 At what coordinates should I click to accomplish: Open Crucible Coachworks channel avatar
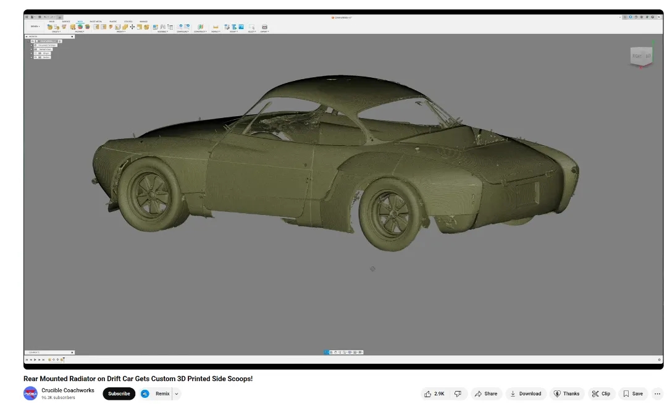[x=30, y=393]
